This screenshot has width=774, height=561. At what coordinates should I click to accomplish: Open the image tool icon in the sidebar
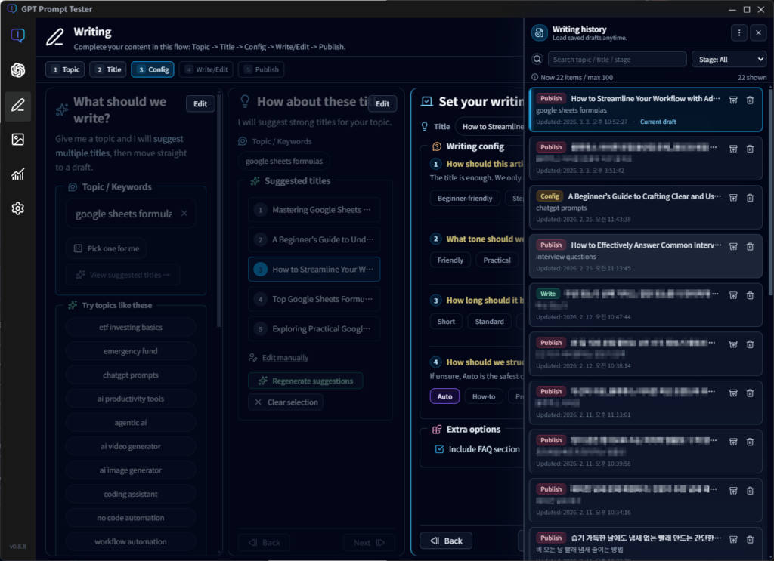[x=17, y=140]
